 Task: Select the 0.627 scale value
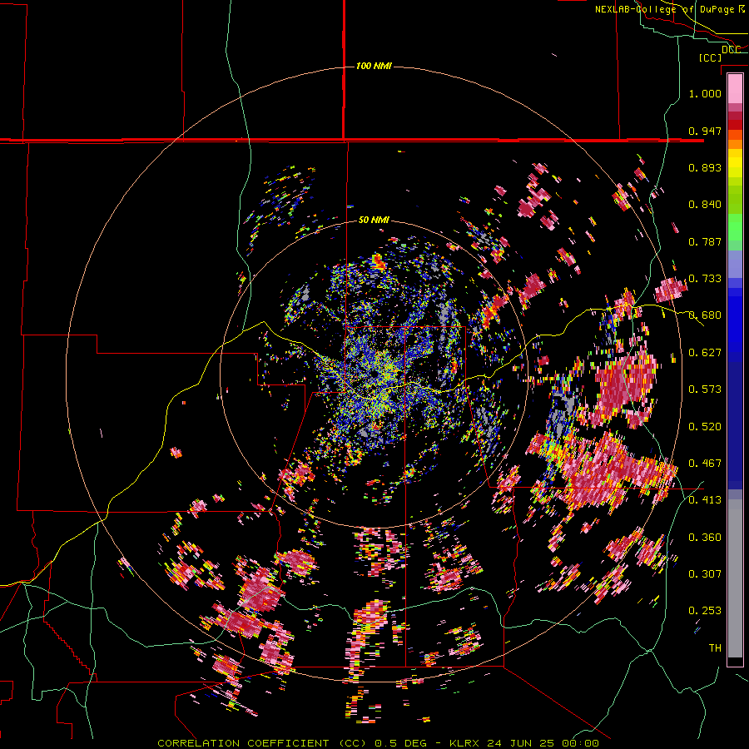[705, 353]
